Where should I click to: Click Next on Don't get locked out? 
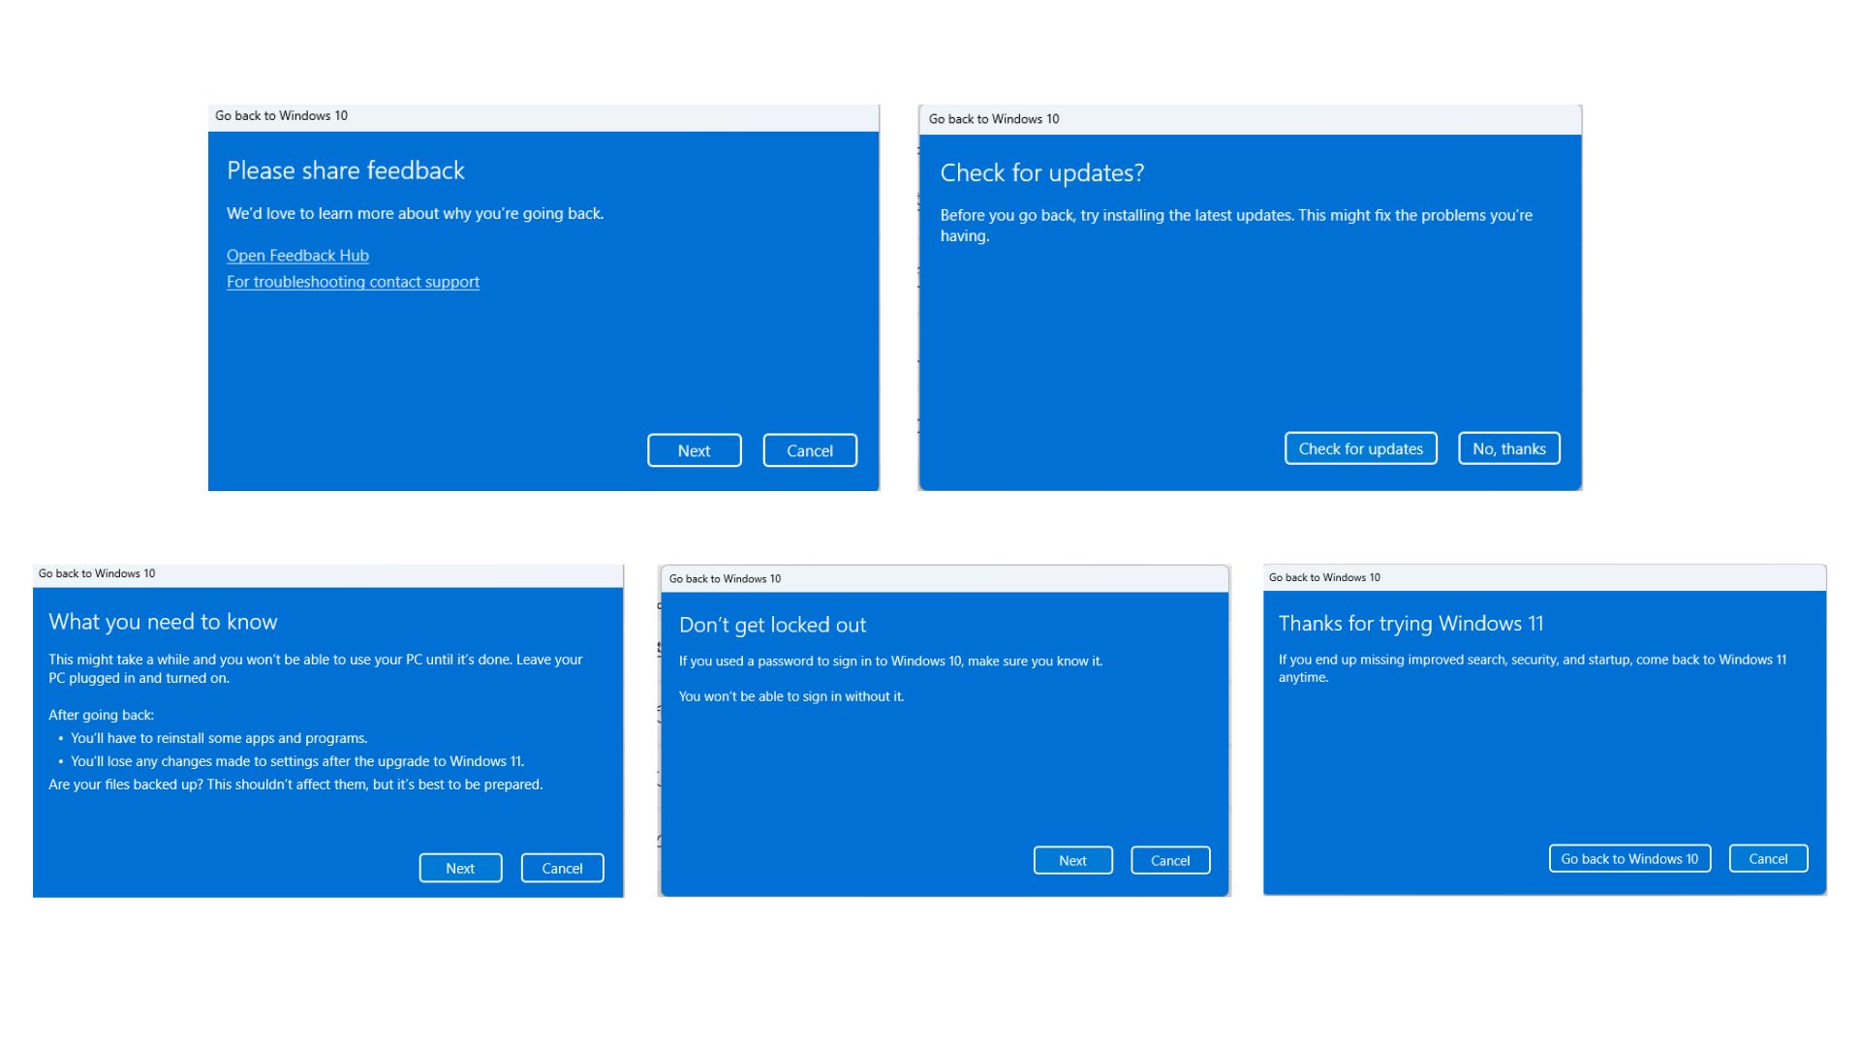coord(1072,860)
